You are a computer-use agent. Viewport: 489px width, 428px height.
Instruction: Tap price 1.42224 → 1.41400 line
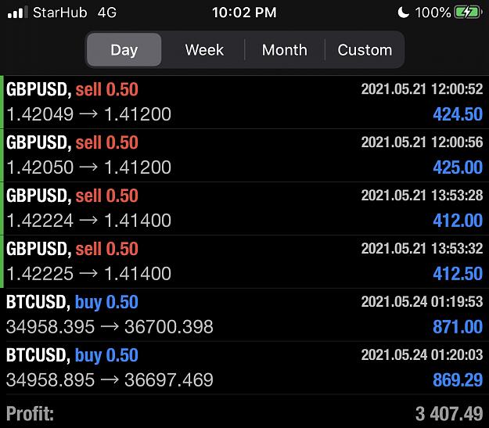(88, 221)
